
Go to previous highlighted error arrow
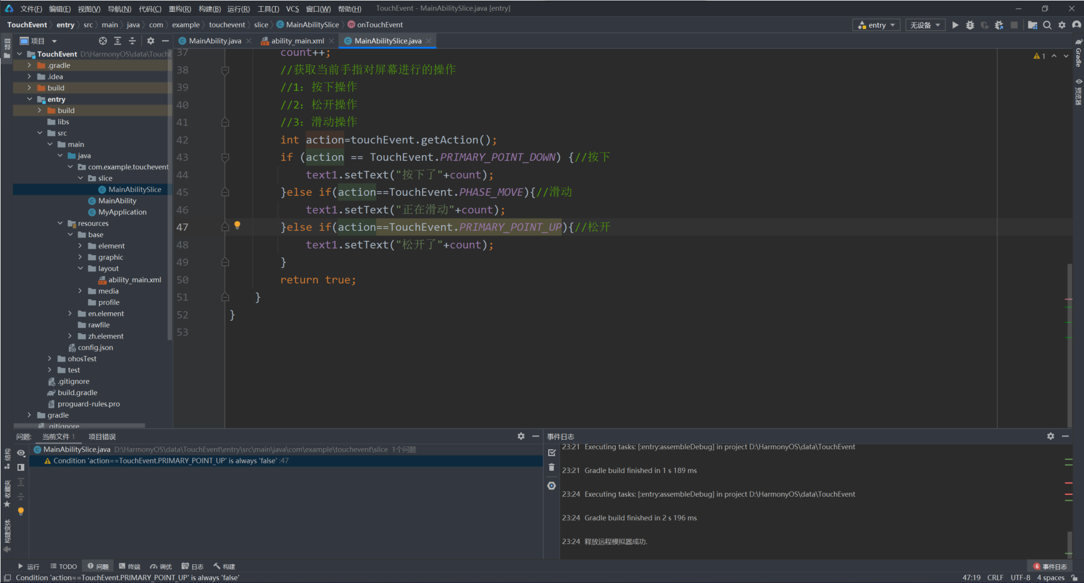click(x=1054, y=56)
